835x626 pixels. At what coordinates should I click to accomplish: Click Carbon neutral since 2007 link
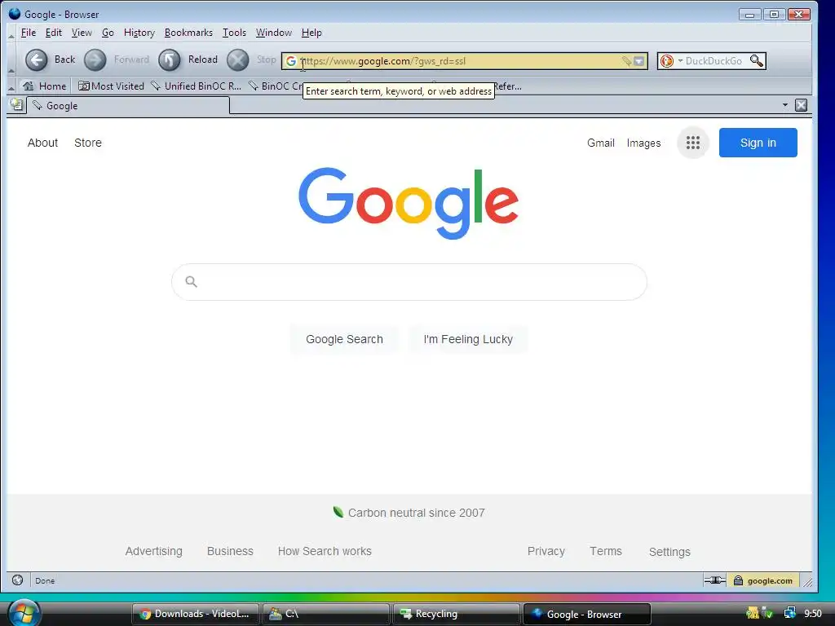pos(417,513)
